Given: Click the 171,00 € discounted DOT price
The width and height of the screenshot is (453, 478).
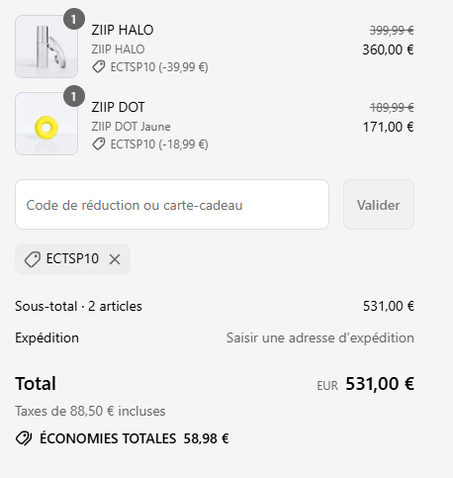Looking at the screenshot, I should pyautogui.click(x=388, y=127).
